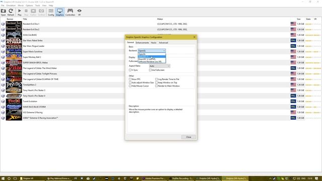Screen dimensions: 322x181
Task: Enable Auto adjust Window Size checkbox
Action: pos(130,82)
